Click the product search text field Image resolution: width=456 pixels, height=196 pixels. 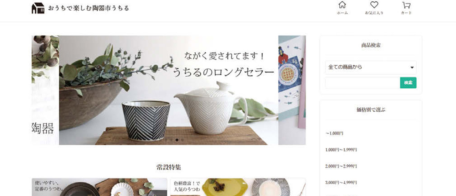pyautogui.click(x=362, y=83)
